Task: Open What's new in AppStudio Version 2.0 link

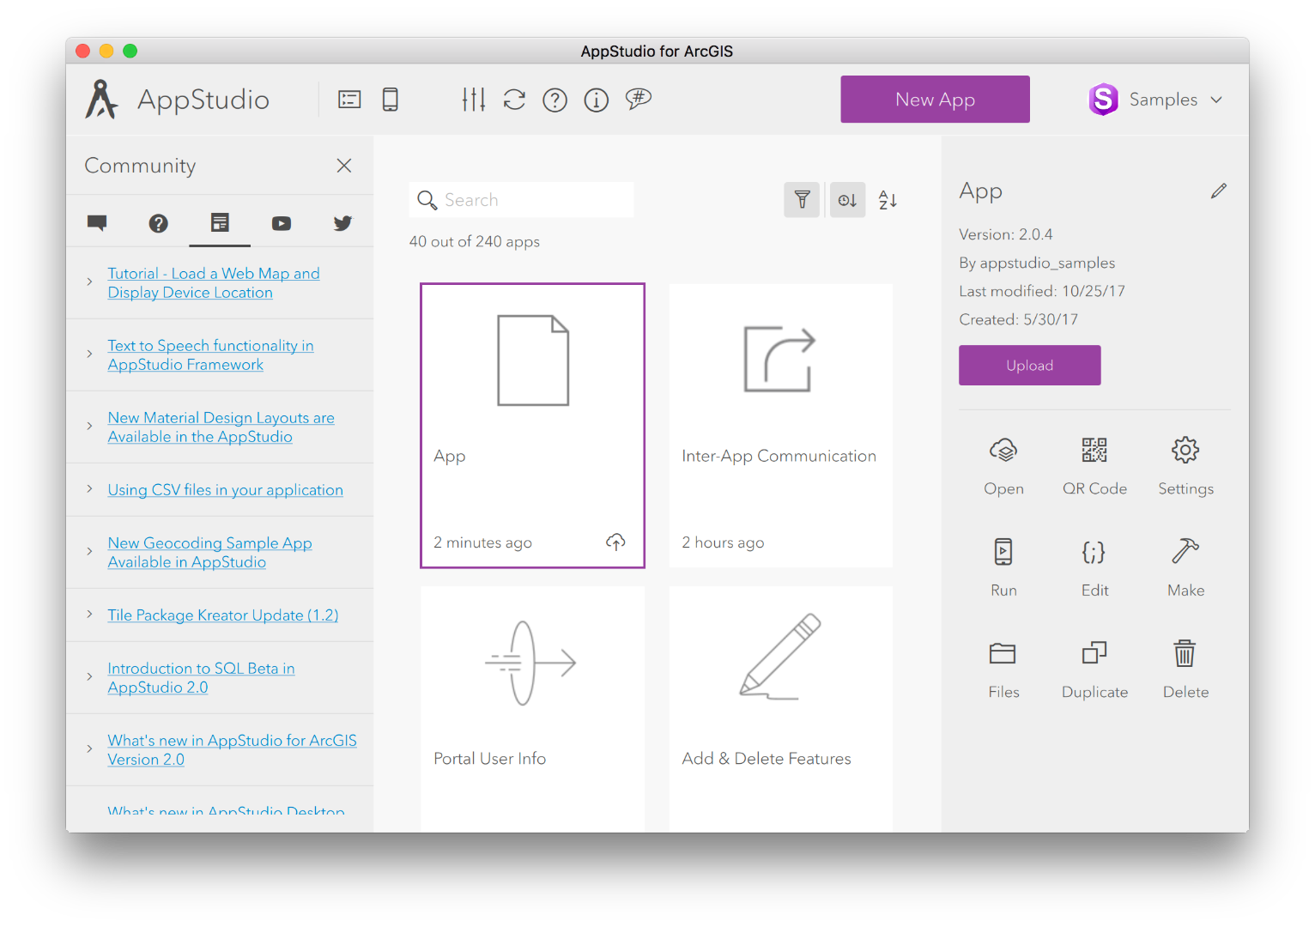Action: [x=232, y=750]
